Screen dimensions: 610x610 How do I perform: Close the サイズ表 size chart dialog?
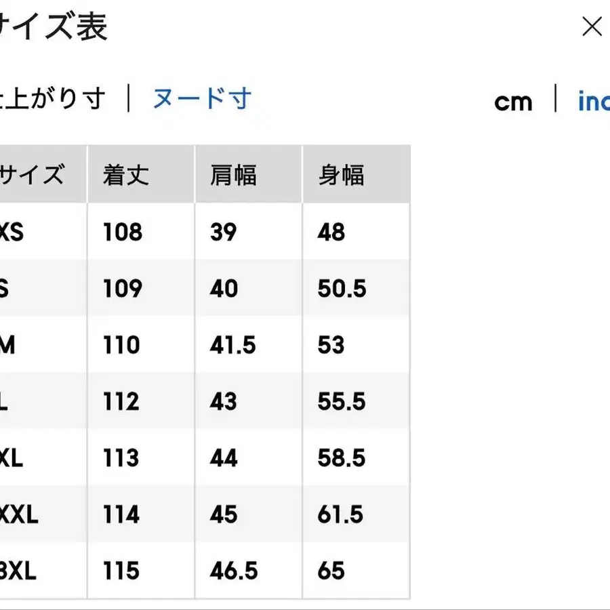tap(592, 27)
